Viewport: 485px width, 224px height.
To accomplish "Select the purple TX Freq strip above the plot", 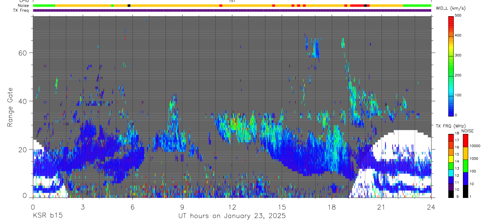I will 232,10.
